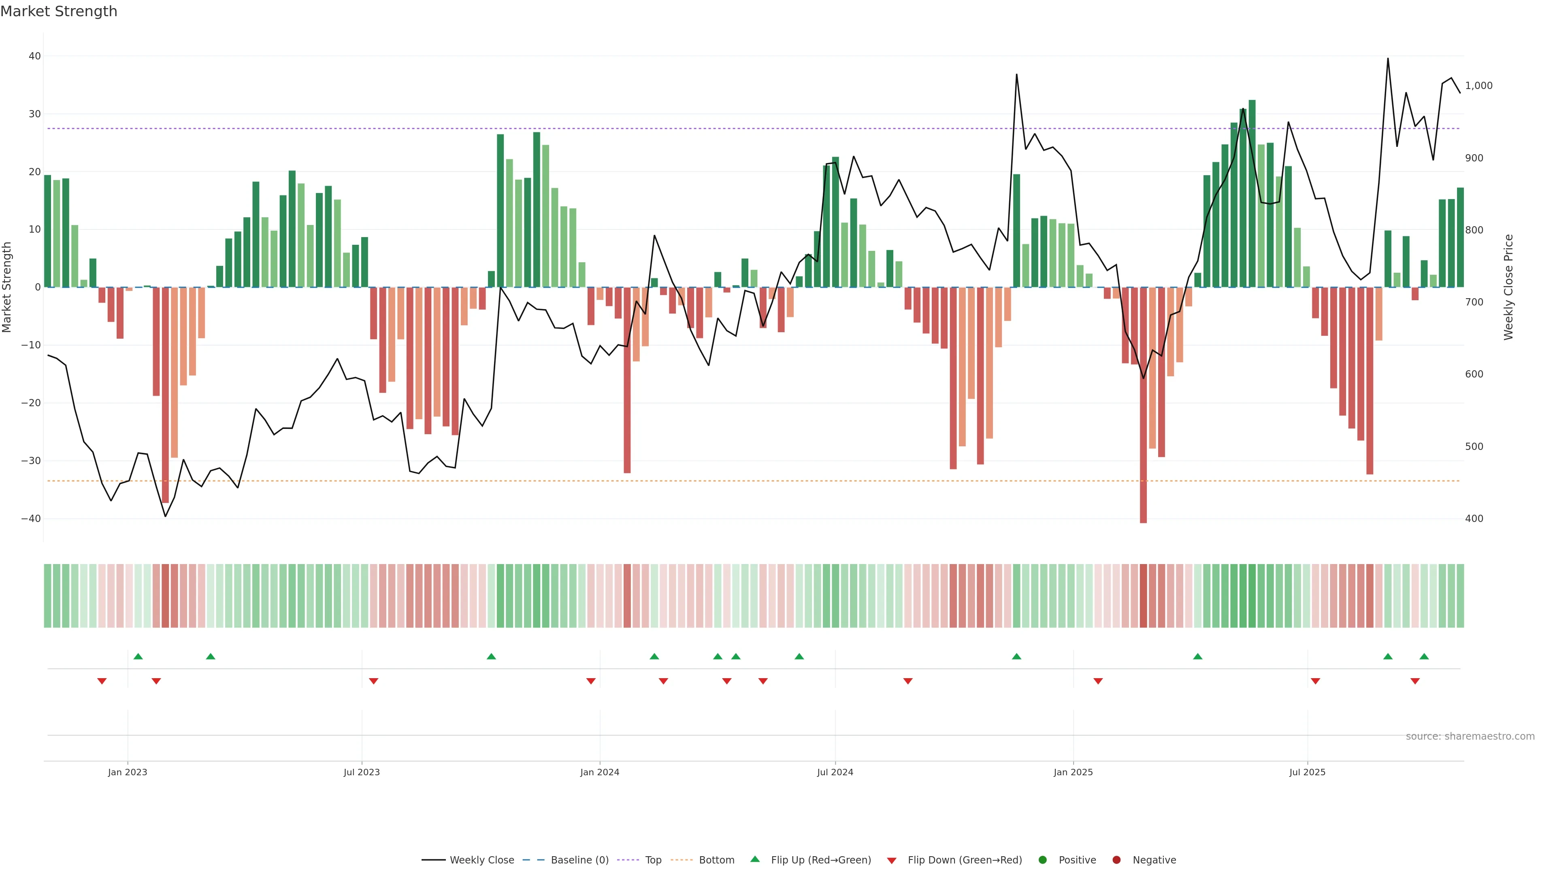This screenshot has width=1555, height=874.
Task: Click the Top purple dotted legend icon
Action: [x=628, y=860]
